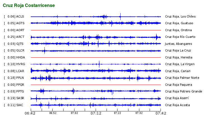Click the 07:42 time axis label
The width and height of the screenshot is (207, 115).
(161, 113)
